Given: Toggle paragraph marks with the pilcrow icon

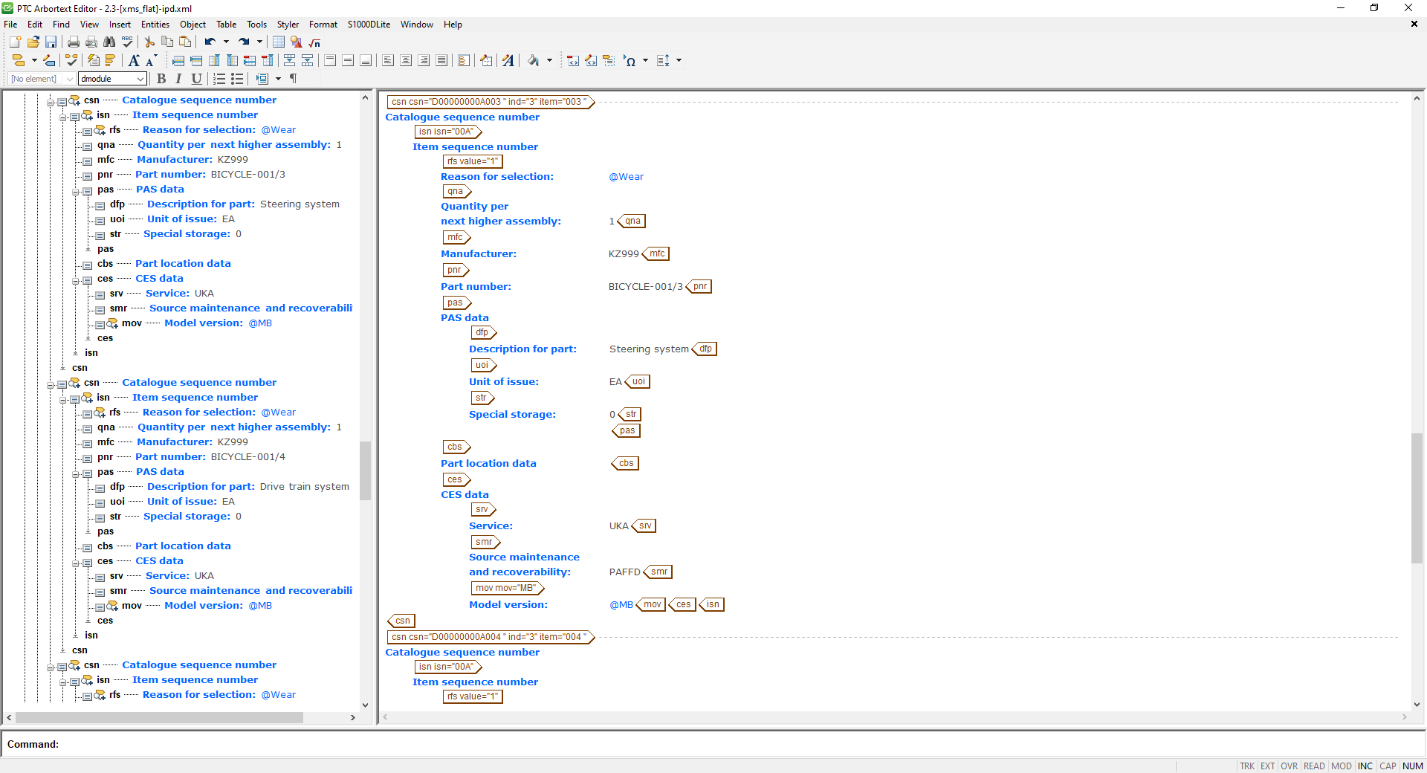Looking at the screenshot, I should point(293,79).
